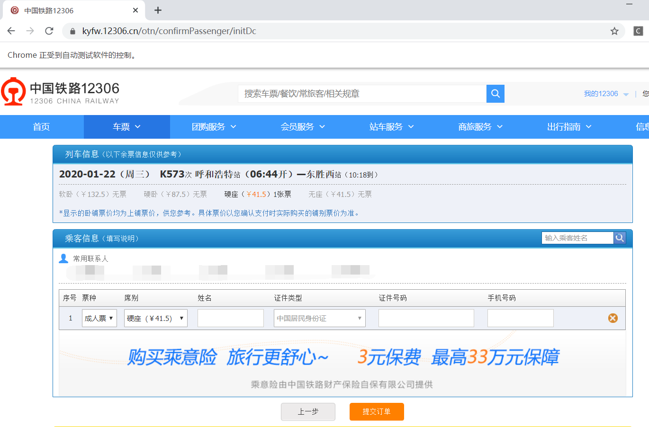Open the 硬座 seat class dropdown
This screenshot has width=649, height=427.
[x=155, y=318]
